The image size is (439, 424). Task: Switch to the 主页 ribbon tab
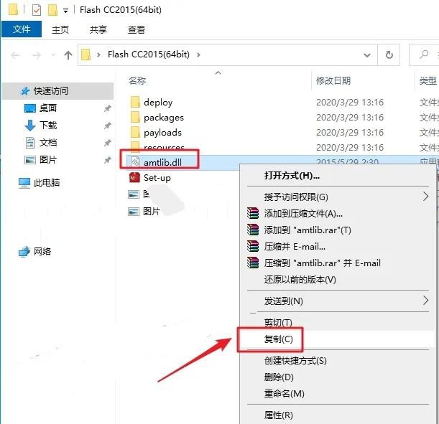(60, 29)
